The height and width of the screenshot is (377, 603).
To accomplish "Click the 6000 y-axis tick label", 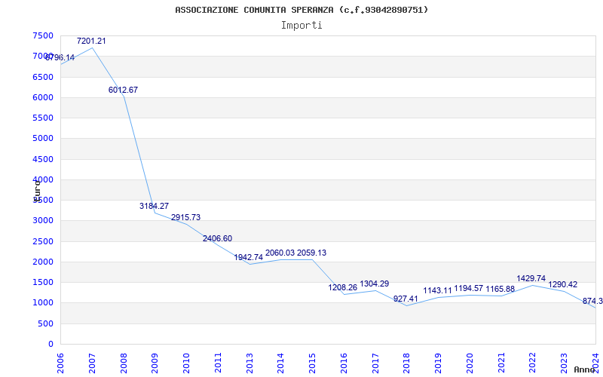I will pyautogui.click(x=43, y=98).
